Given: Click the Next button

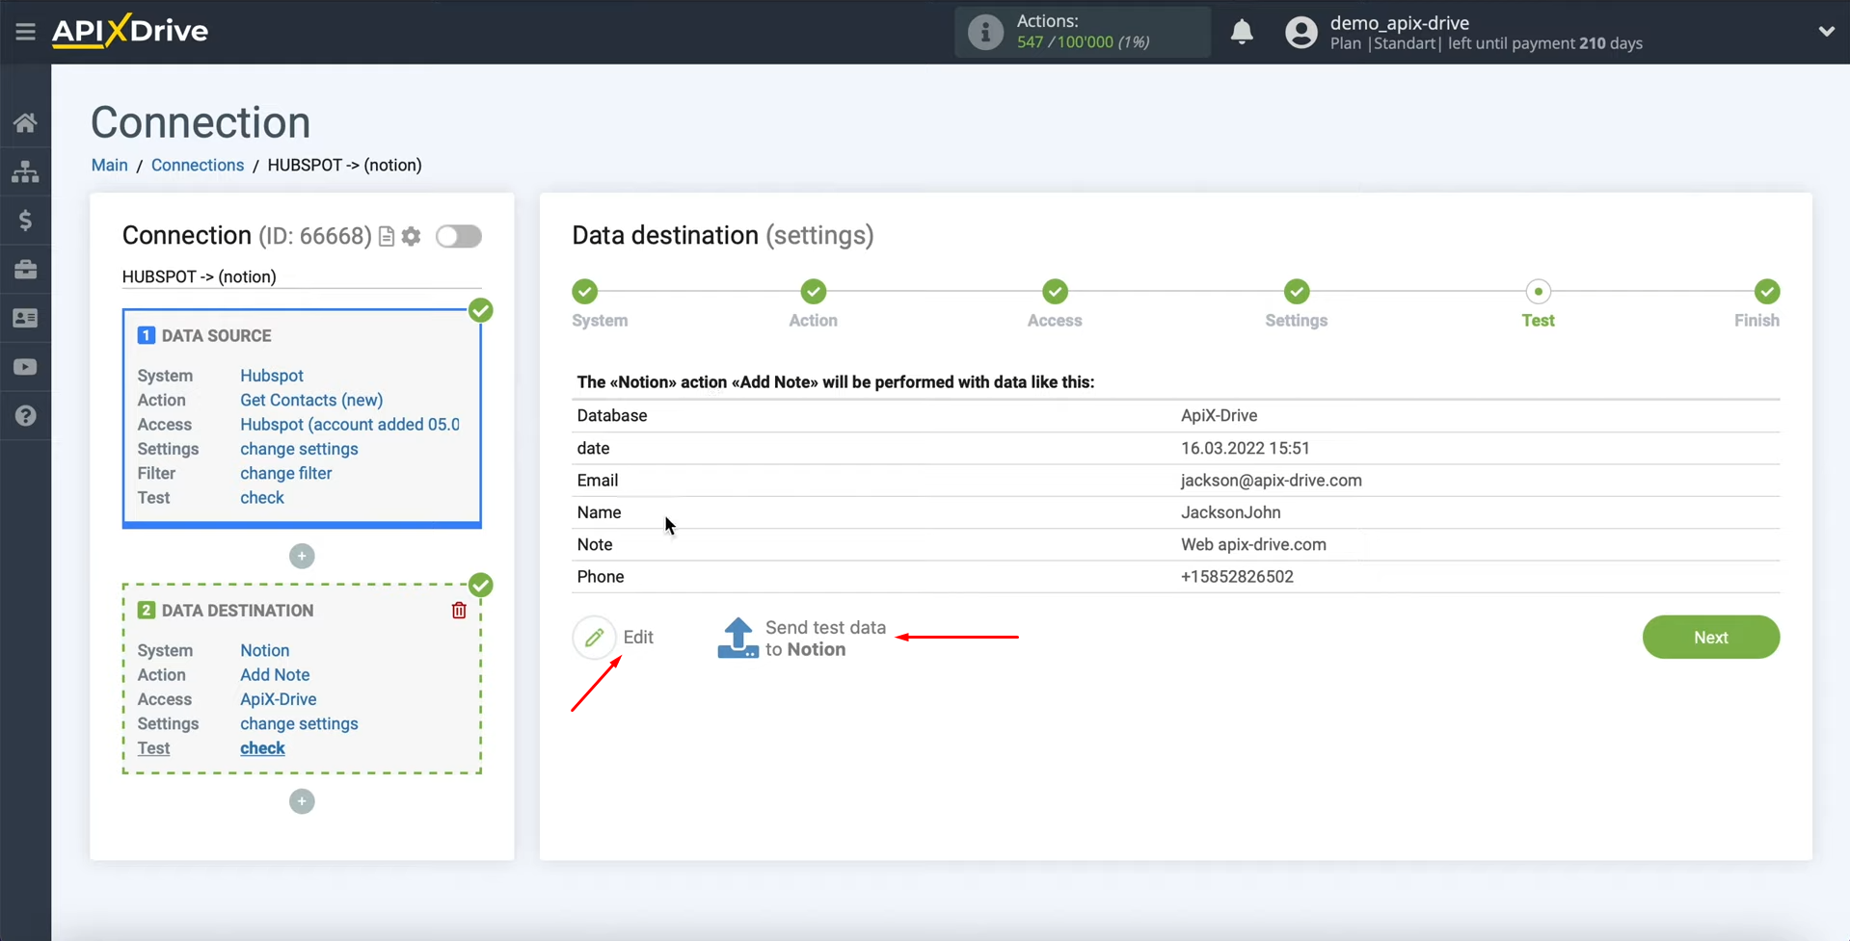Looking at the screenshot, I should [x=1710, y=637].
